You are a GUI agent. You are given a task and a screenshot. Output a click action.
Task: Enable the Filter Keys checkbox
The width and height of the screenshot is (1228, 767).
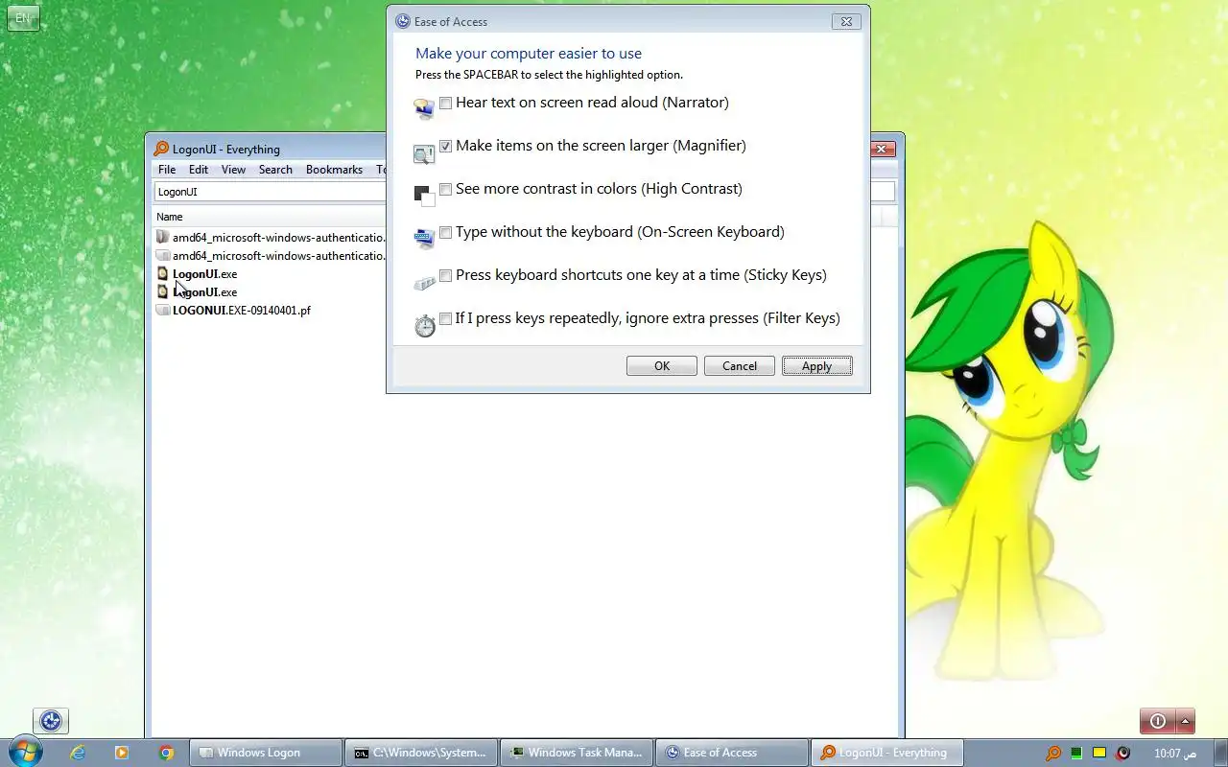point(445,318)
